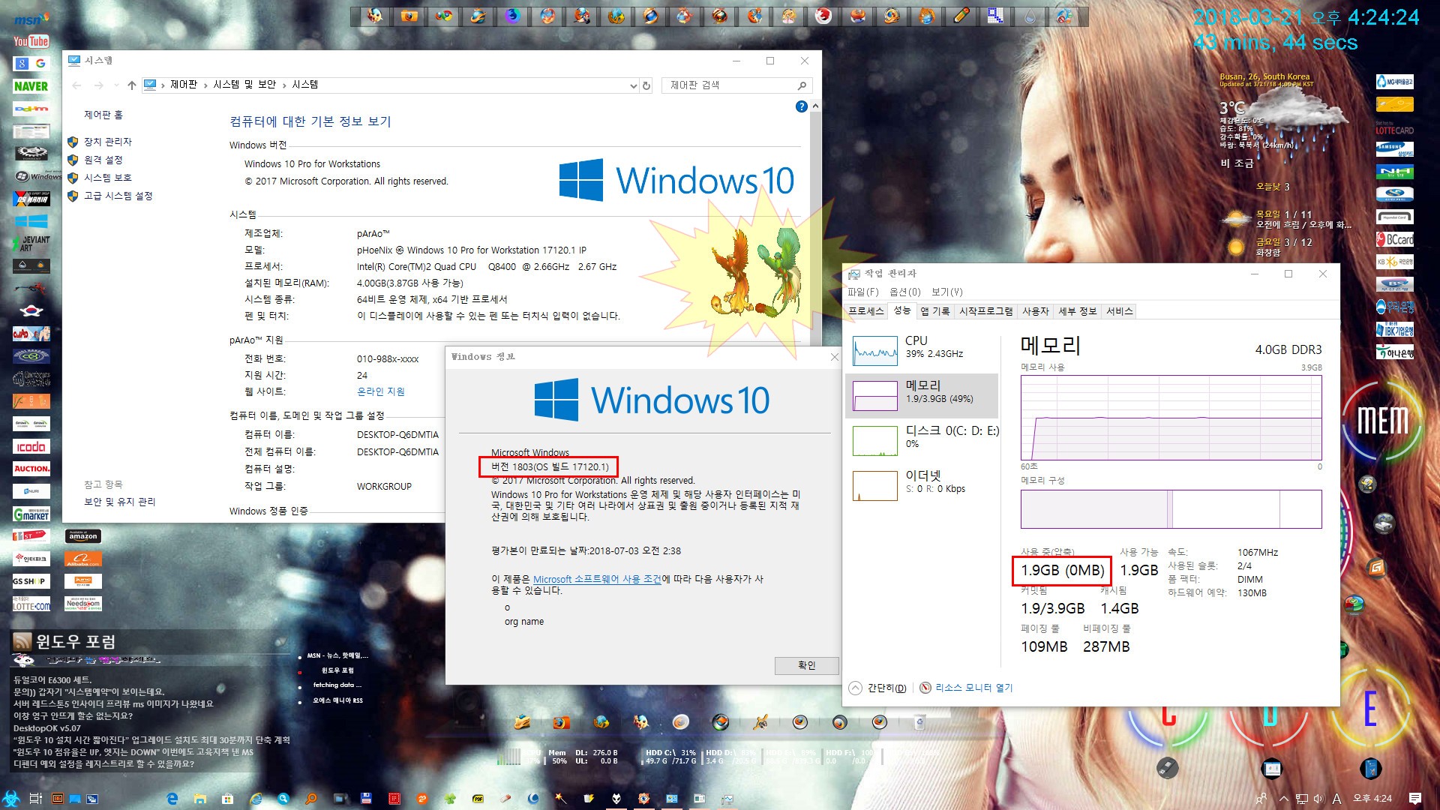Open Microsoft 소프트웨어 사용 조건 link
This screenshot has width=1440, height=810.
click(597, 579)
